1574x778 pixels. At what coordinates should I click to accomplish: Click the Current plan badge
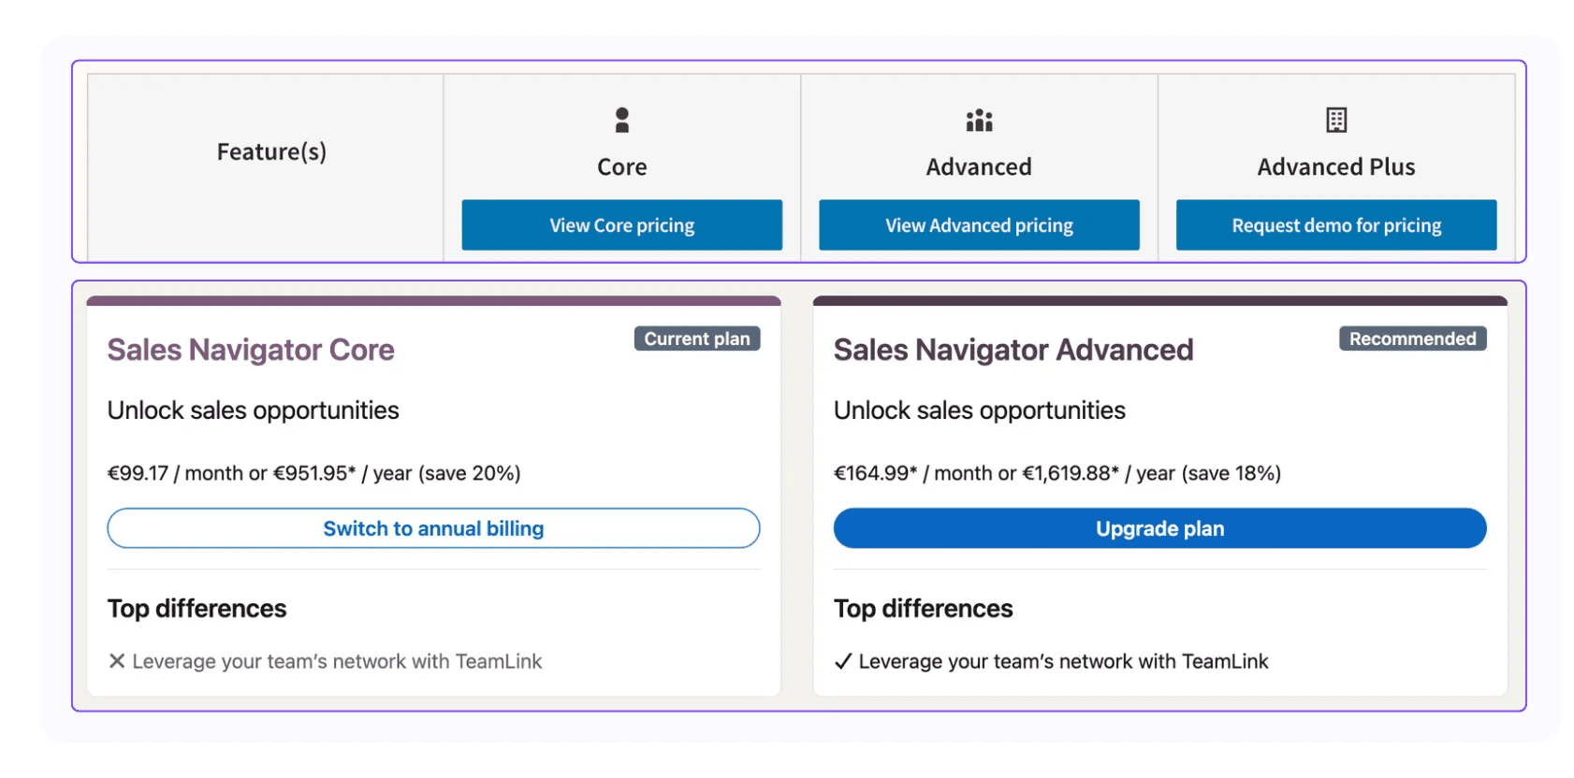click(x=697, y=339)
